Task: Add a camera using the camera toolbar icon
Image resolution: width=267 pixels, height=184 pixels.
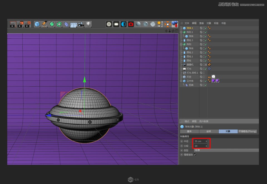Action: pos(80,24)
